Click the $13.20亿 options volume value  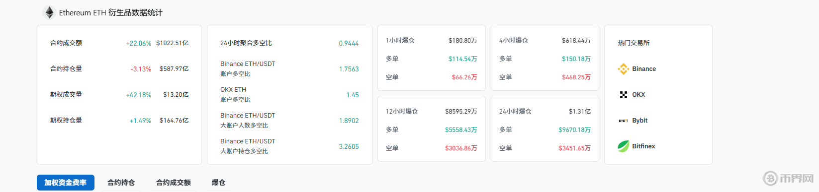[x=176, y=95]
